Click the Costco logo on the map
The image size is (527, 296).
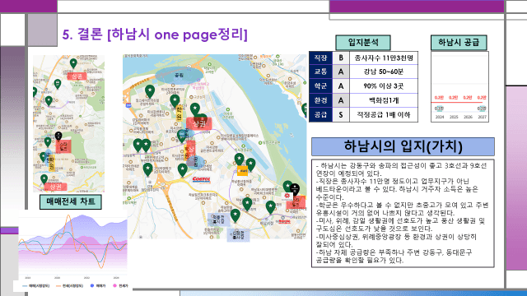201,179
